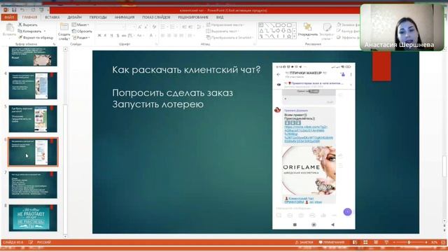Open the Макет layout dropdown
The height and width of the screenshot is (252, 448).
(80, 25)
